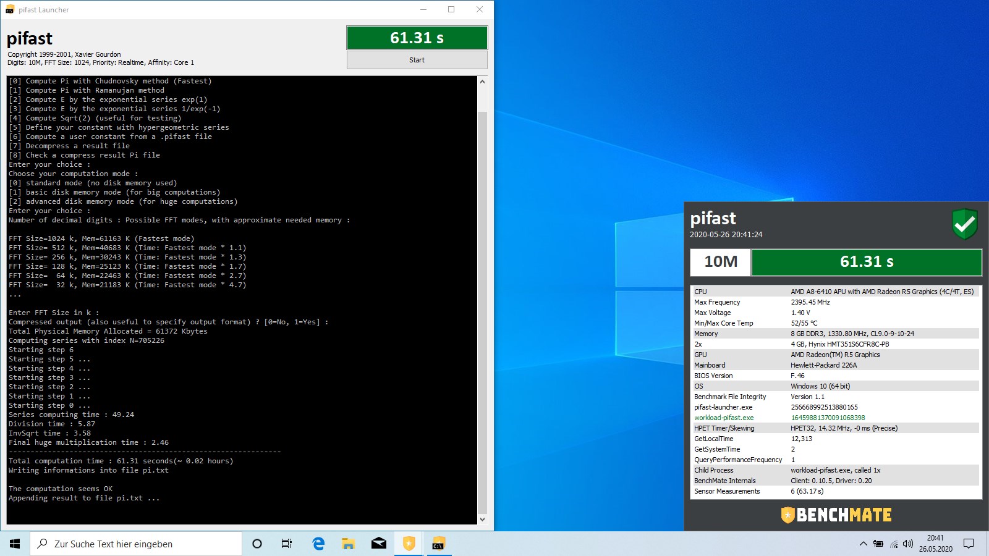The image size is (989, 556).
Task: Click the Max Frequency 2395.45 MHz value
Action: coord(810,302)
